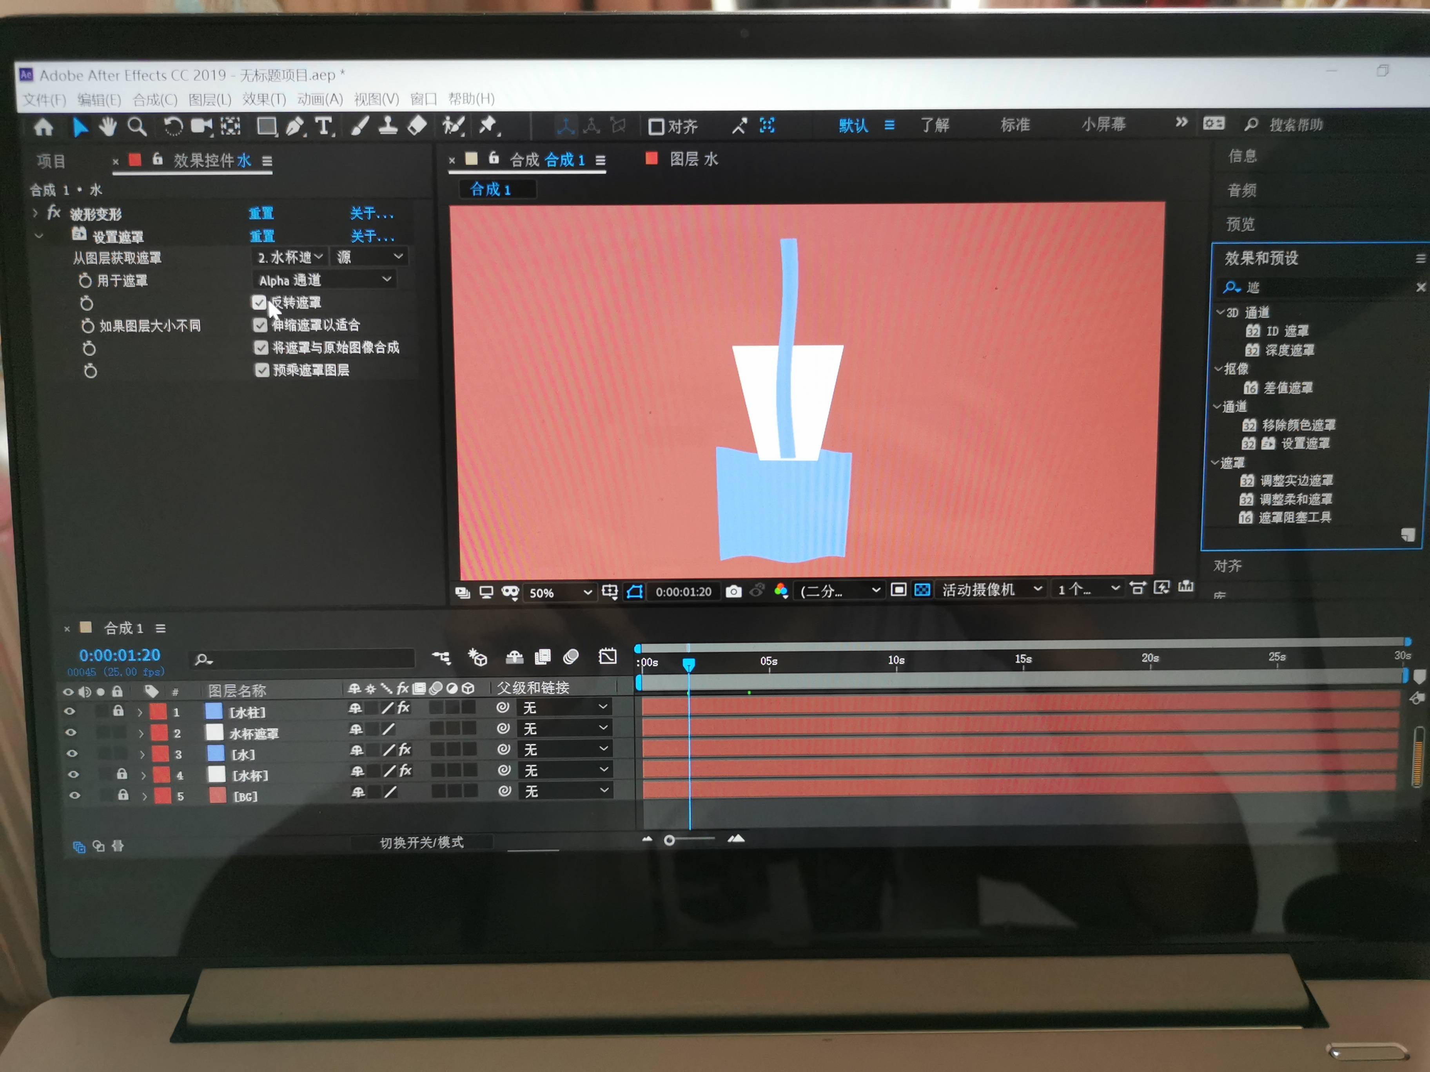The height and width of the screenshot is (1072, 1430).
Task: Click the BG layer red label swatch
Action: point(162,795)
